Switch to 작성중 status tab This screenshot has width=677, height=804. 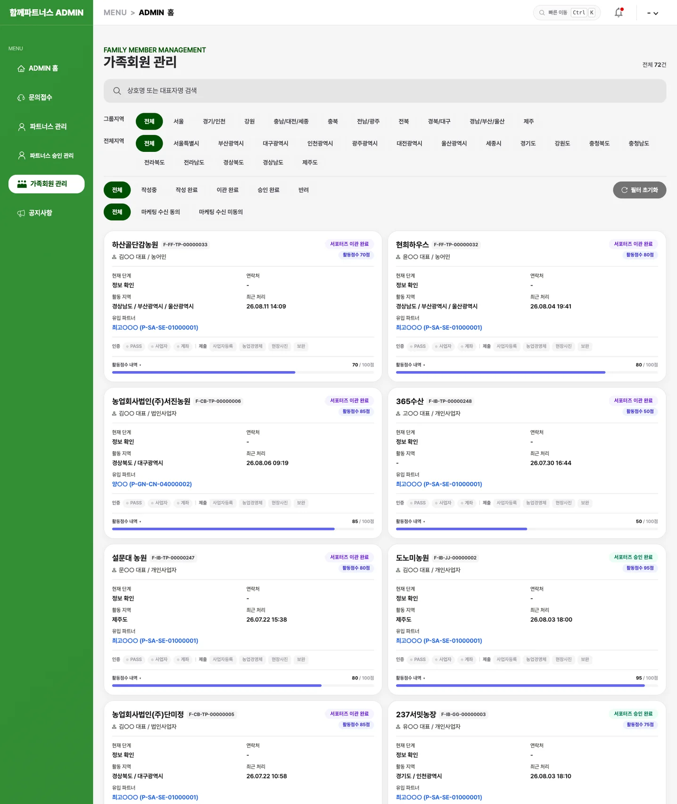click(149, 190)
